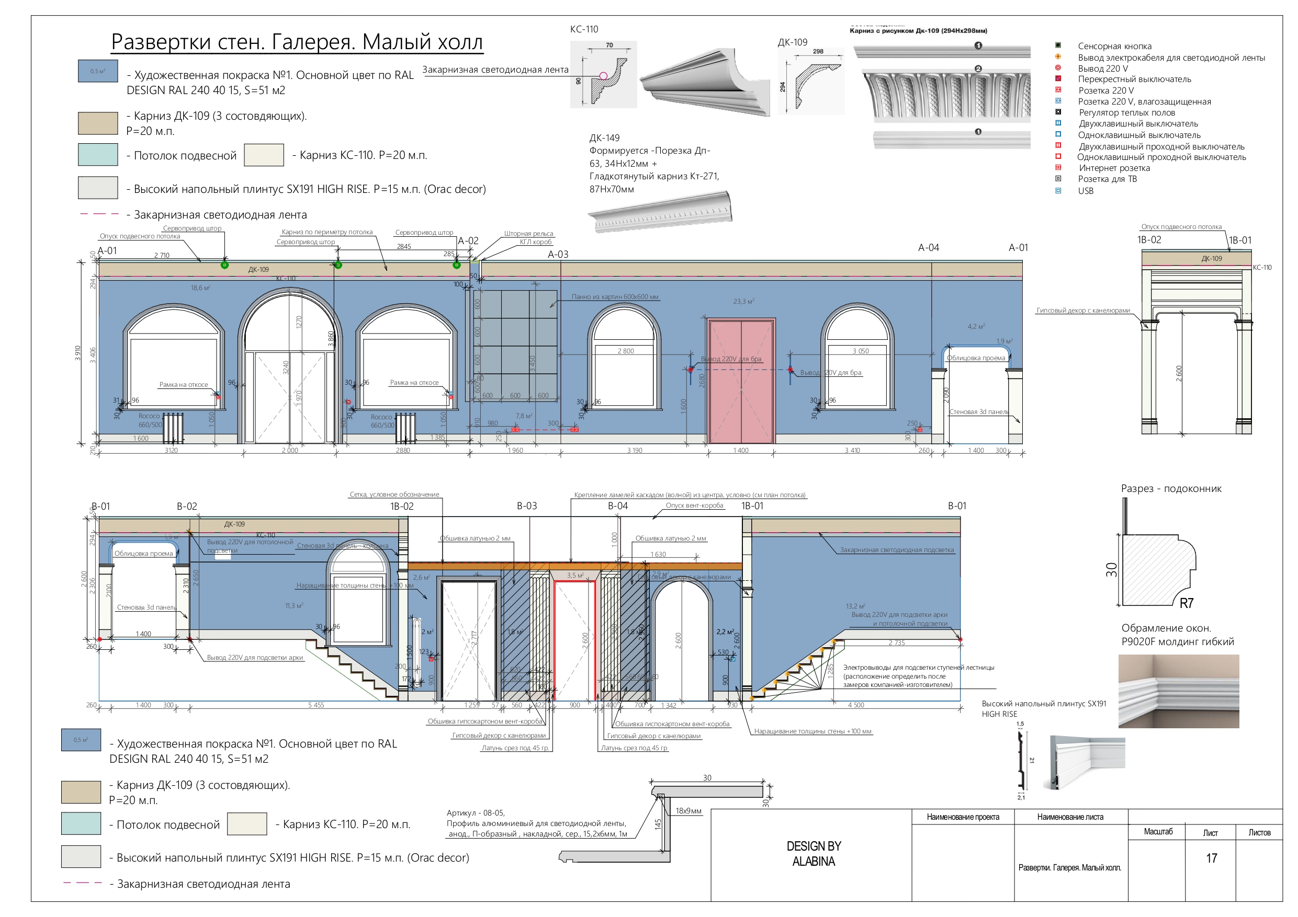
Task: Click the Розетка для ТВ legend icon
Action: (1058, 179)
